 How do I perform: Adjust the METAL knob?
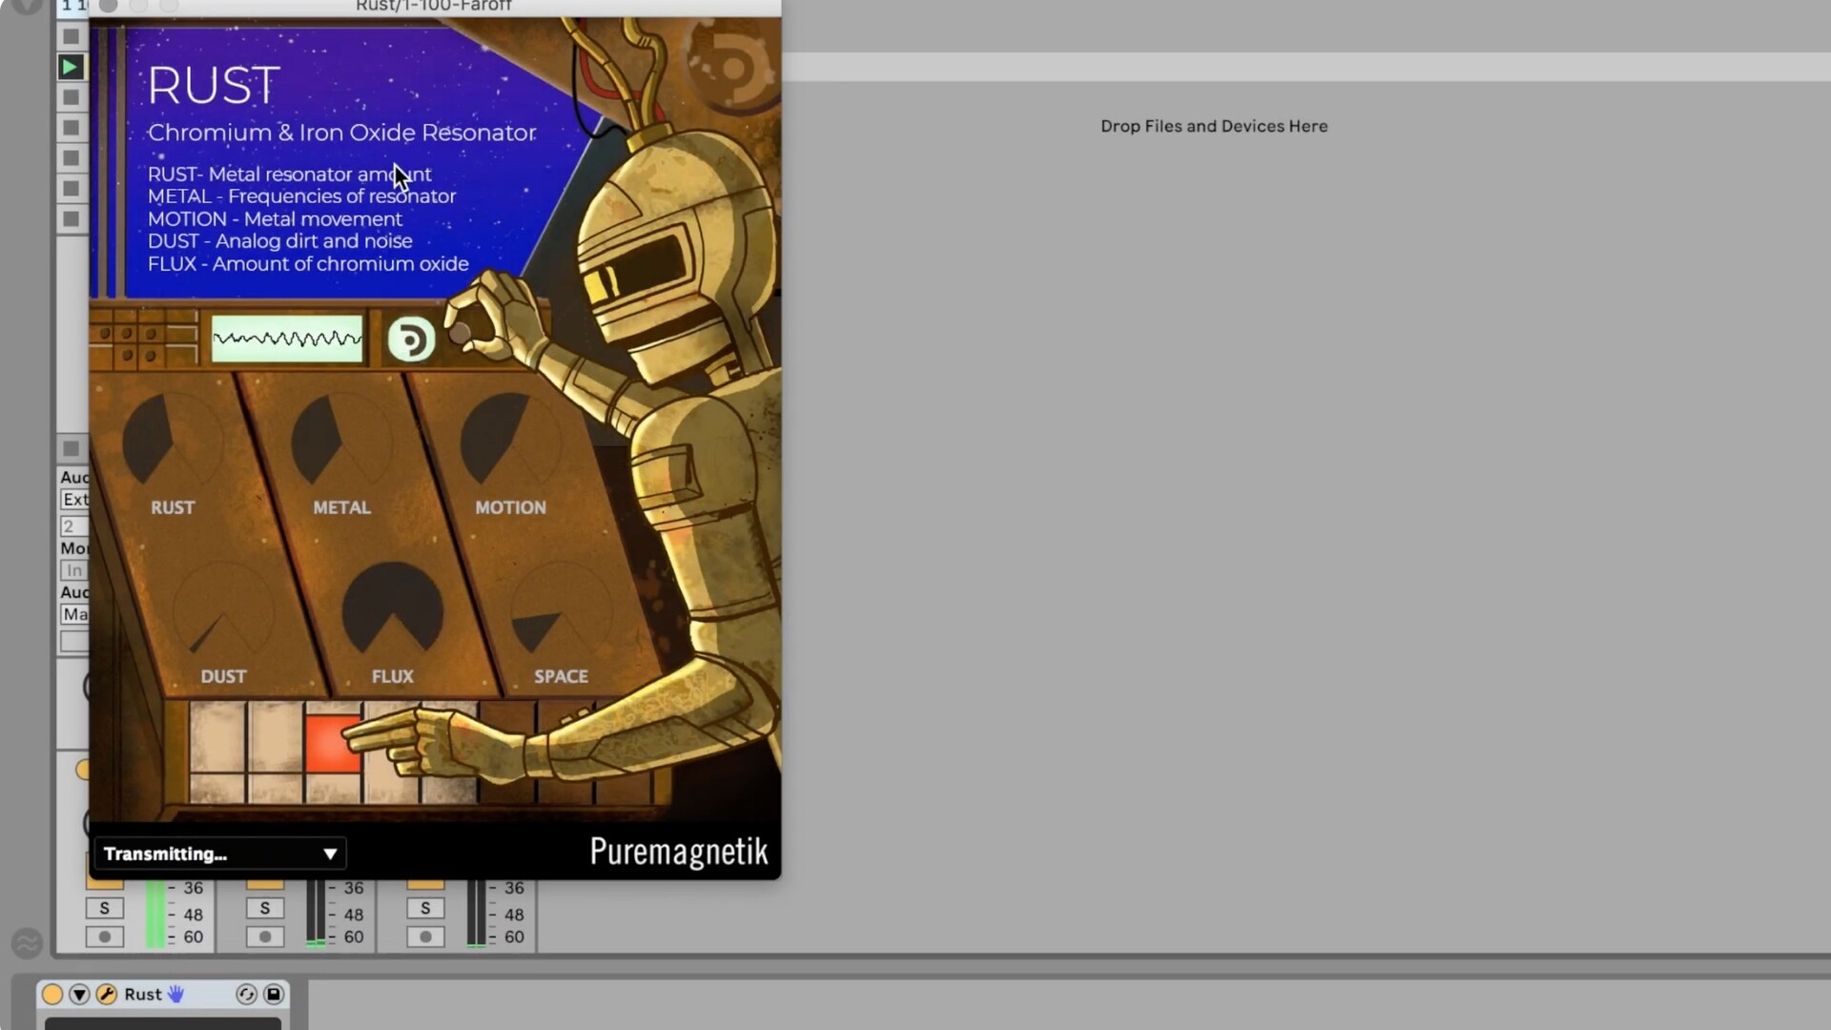click(341, 441)
